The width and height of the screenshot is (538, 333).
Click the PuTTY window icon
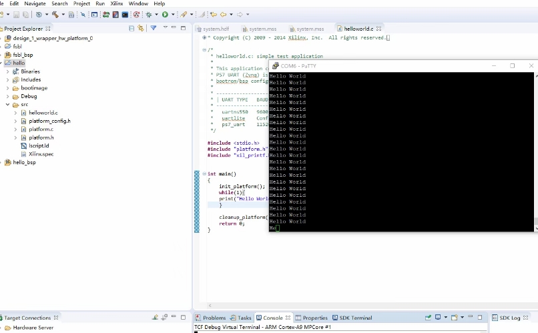(x=275, y=65)
